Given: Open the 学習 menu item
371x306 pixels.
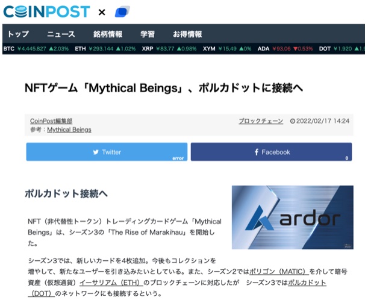Looking at the screenshot, I should [148, 34].
